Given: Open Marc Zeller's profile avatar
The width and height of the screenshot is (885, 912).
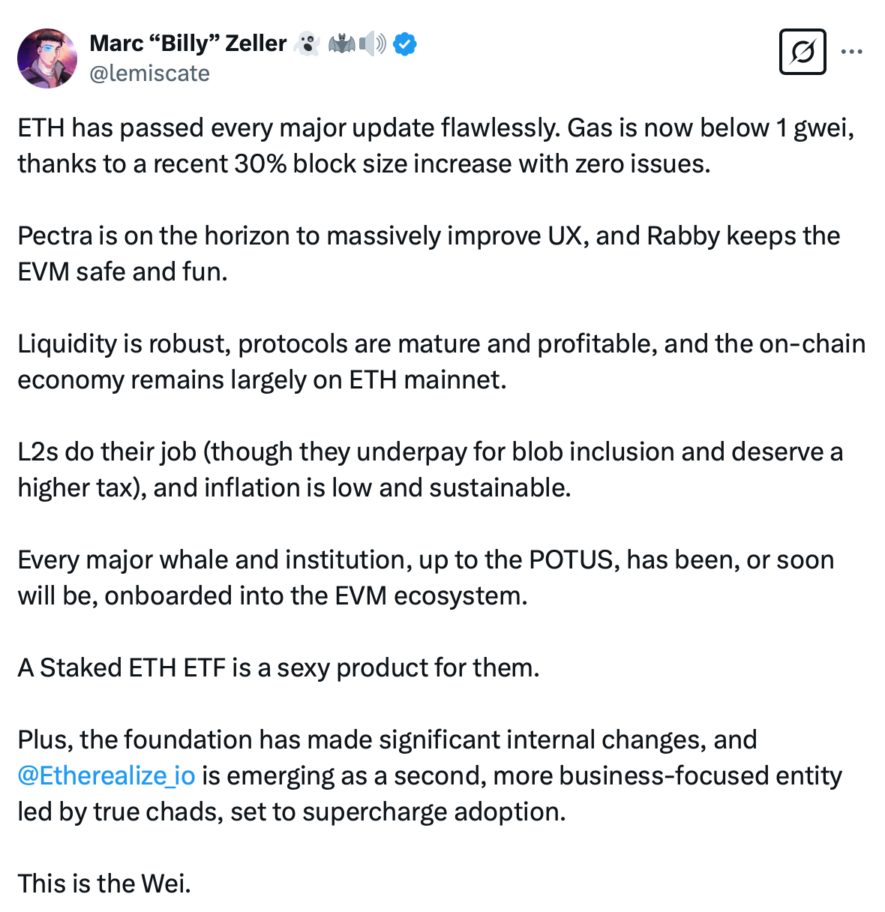Looking at the screenshot, I should point(47,58).
